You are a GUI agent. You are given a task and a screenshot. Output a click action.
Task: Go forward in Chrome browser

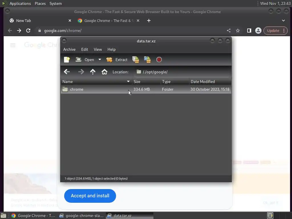pyautogui.click(x=19, y=31)
